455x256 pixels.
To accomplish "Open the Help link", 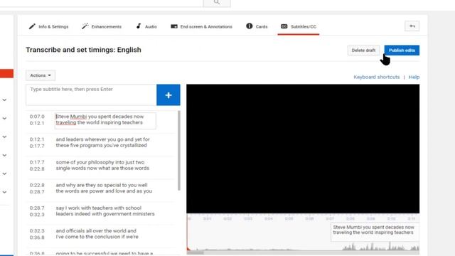I will (x=414, y=77).
